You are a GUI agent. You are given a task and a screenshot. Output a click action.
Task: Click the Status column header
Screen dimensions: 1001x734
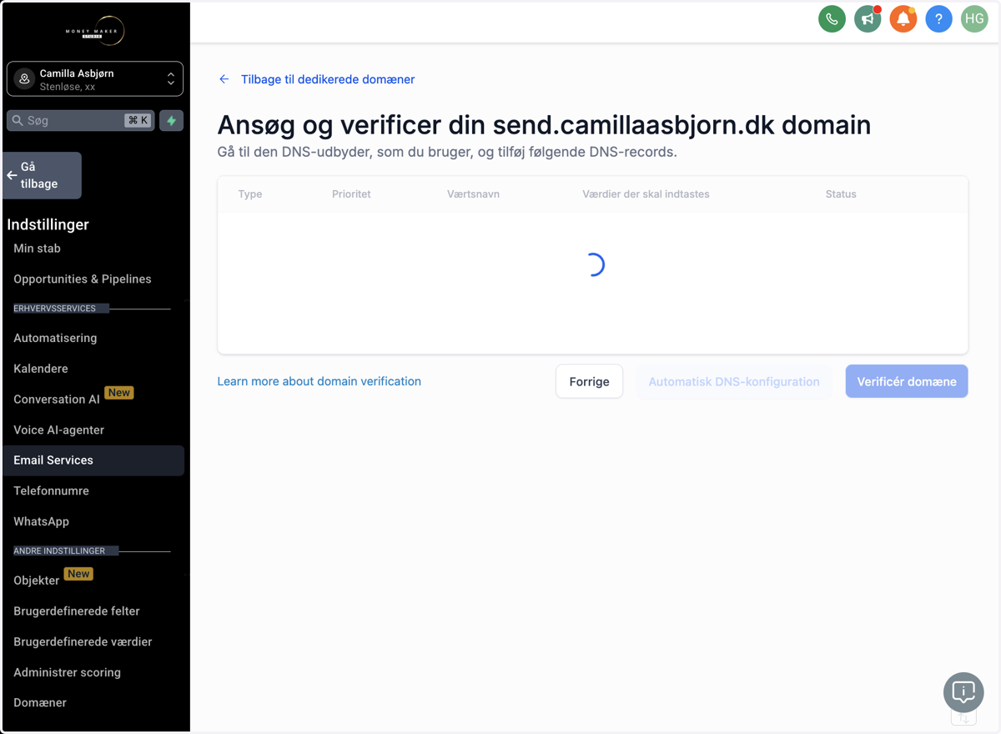(x=841, y=194)
